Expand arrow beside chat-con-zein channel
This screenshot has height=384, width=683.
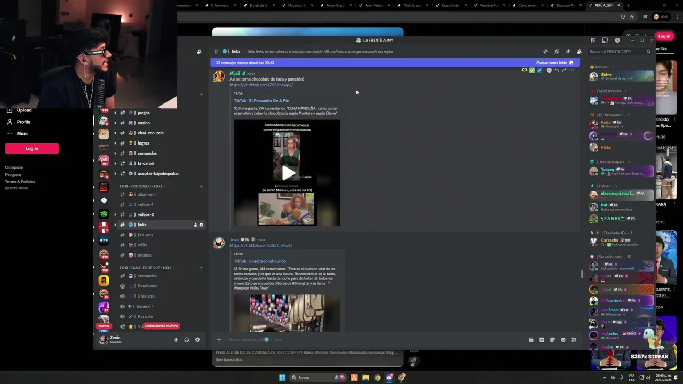click(115, 133)
